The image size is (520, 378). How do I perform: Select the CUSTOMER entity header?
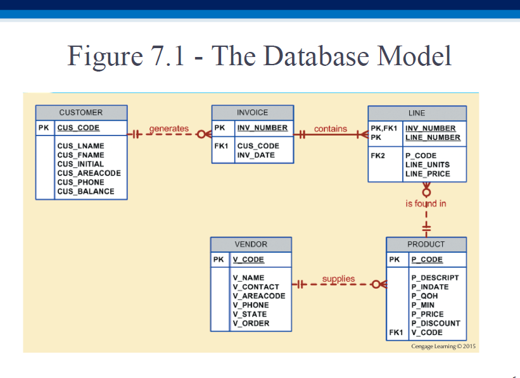click(81, 113)
